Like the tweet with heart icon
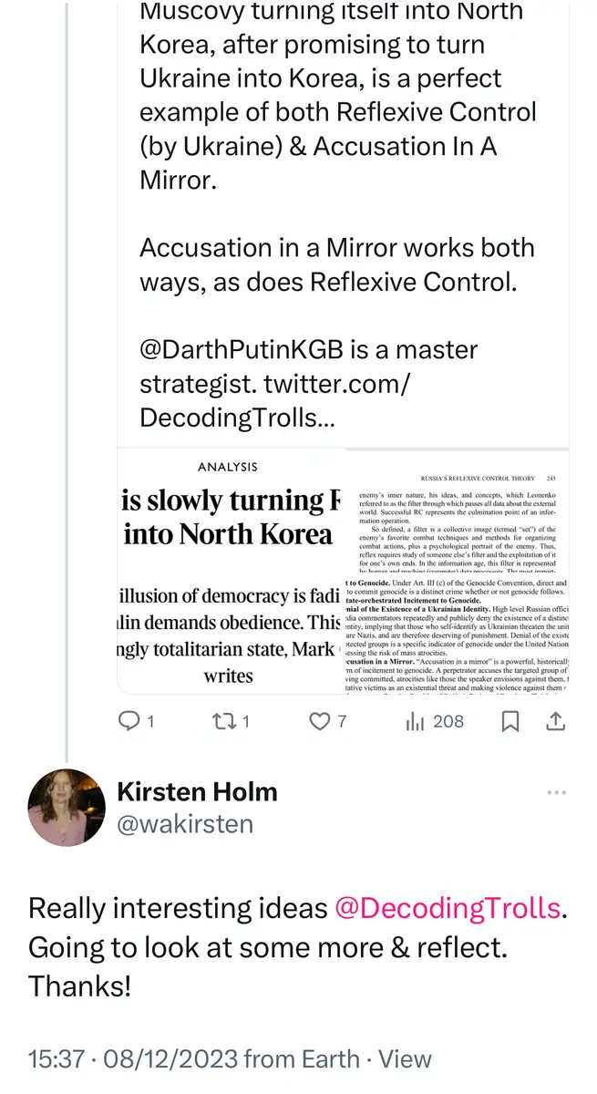597x1094 pixels. pyautogui.click(x=318, y=722)
